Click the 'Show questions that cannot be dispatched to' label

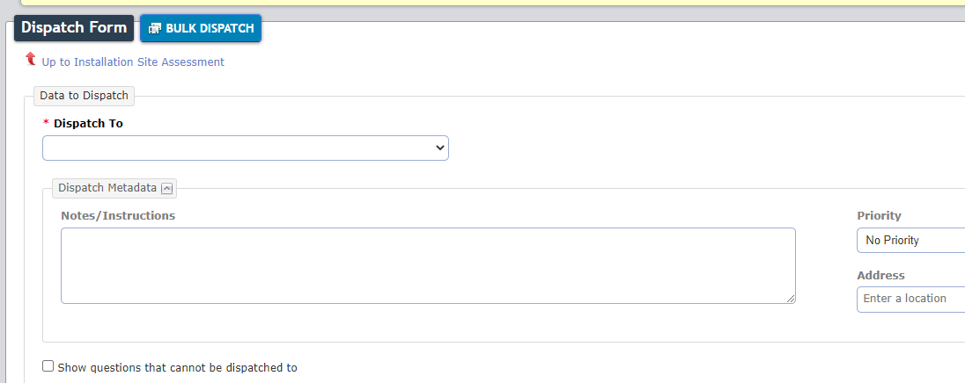[177, 368]
